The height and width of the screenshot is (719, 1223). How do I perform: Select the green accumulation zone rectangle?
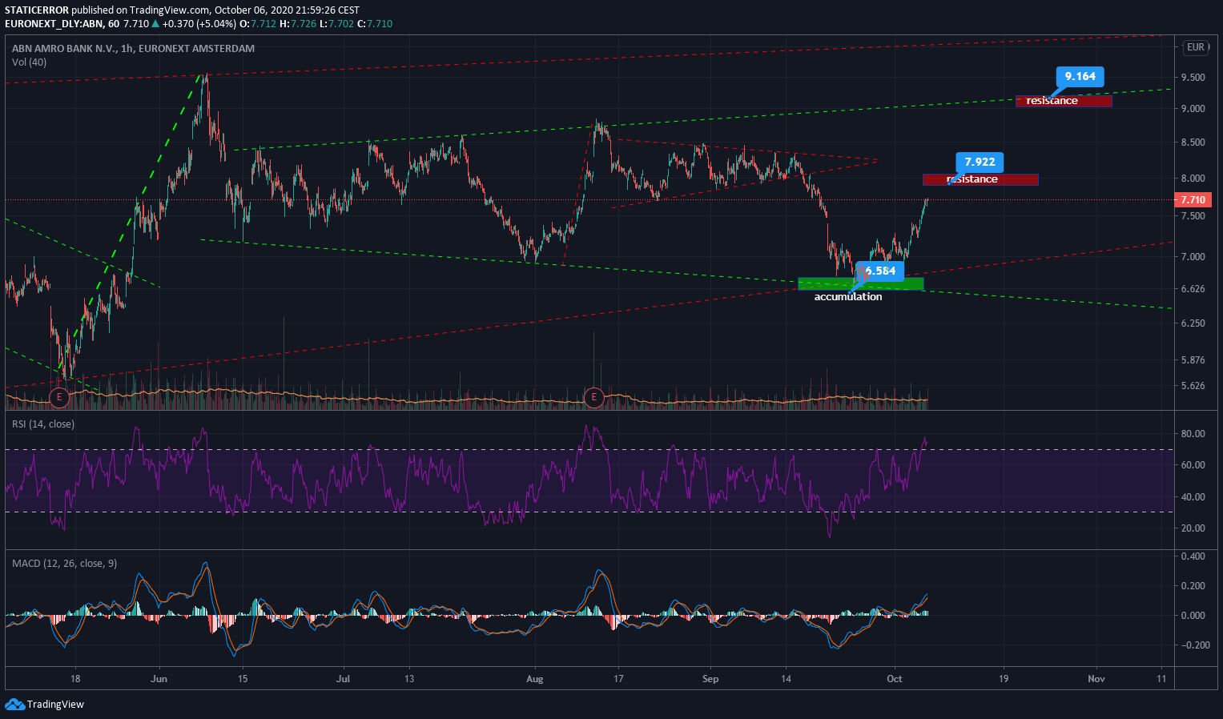861,283
